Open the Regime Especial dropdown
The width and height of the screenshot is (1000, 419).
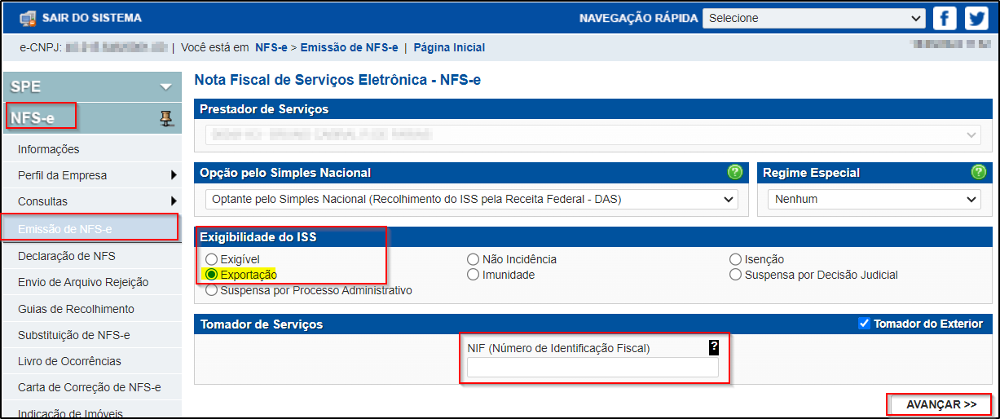pyautogui.click(x=874, y=199)
